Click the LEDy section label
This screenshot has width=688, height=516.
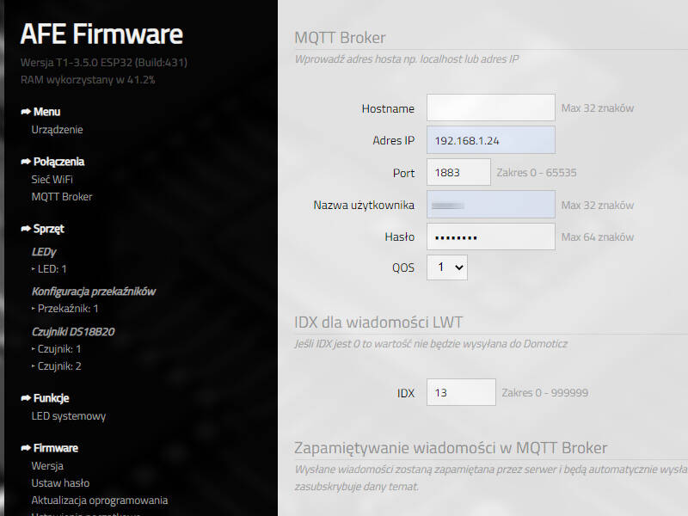(44, 252)
